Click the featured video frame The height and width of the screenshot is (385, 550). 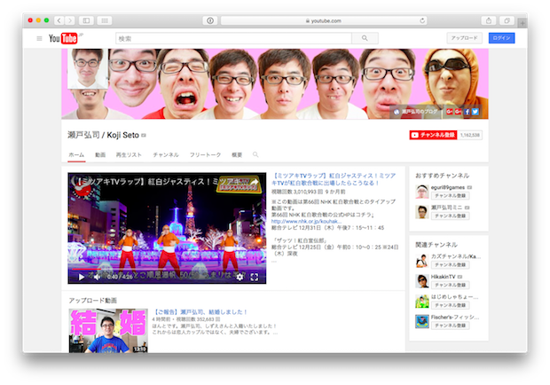coord(167,228)
